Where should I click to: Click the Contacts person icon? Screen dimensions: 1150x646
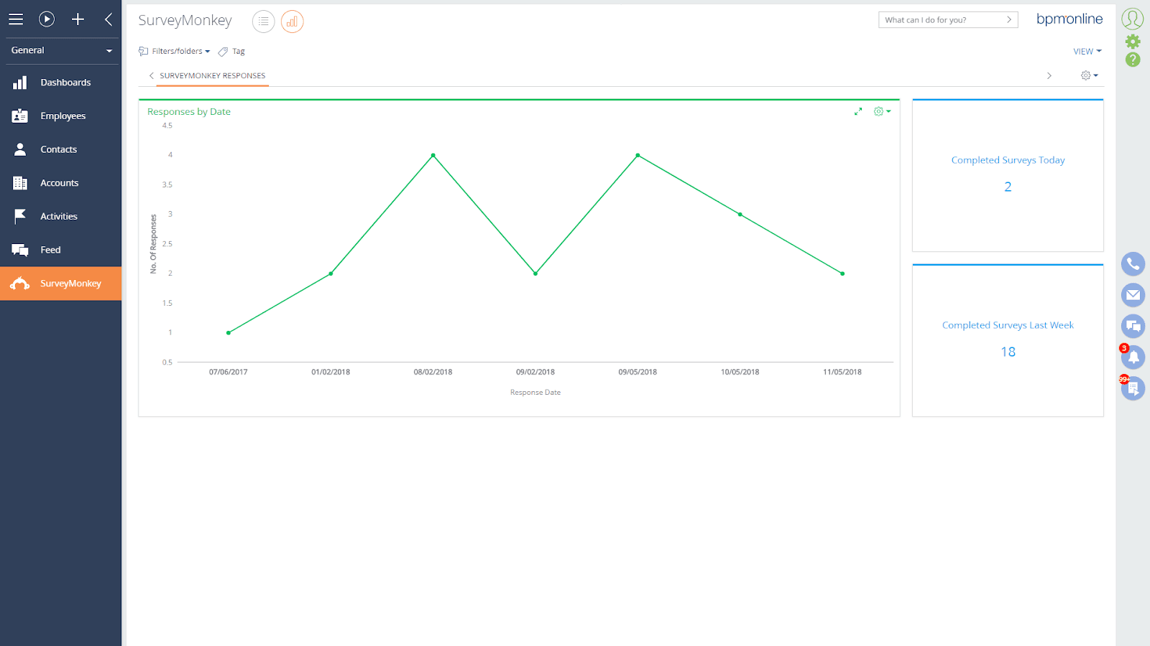pyautogui.click(x=20, y=149)
